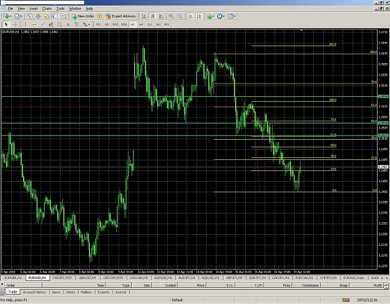Screen dimensions: 390x304
Task: Toggle the Data Window crosshair-target icon
Action: pos(38,16)
